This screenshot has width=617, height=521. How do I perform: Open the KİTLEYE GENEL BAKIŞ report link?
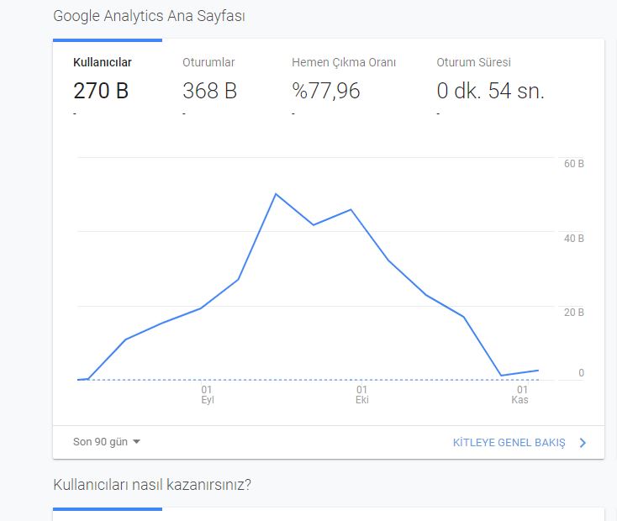pyautogui.click(x=509, y=443)
